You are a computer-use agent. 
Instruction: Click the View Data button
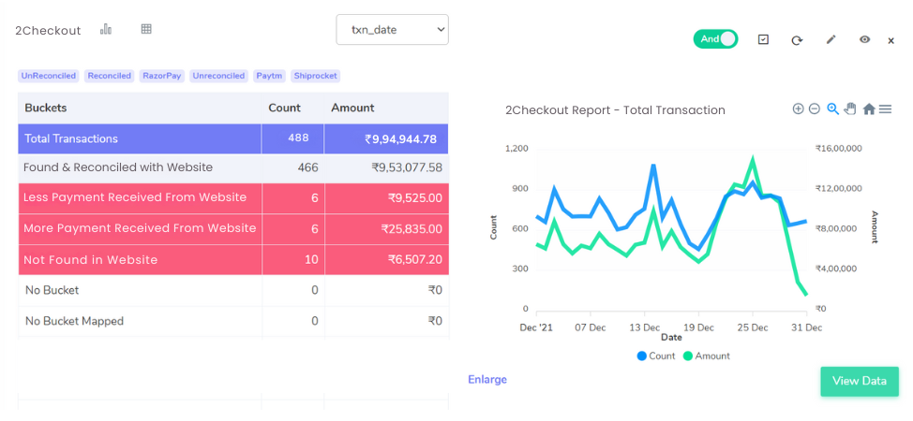860,381
